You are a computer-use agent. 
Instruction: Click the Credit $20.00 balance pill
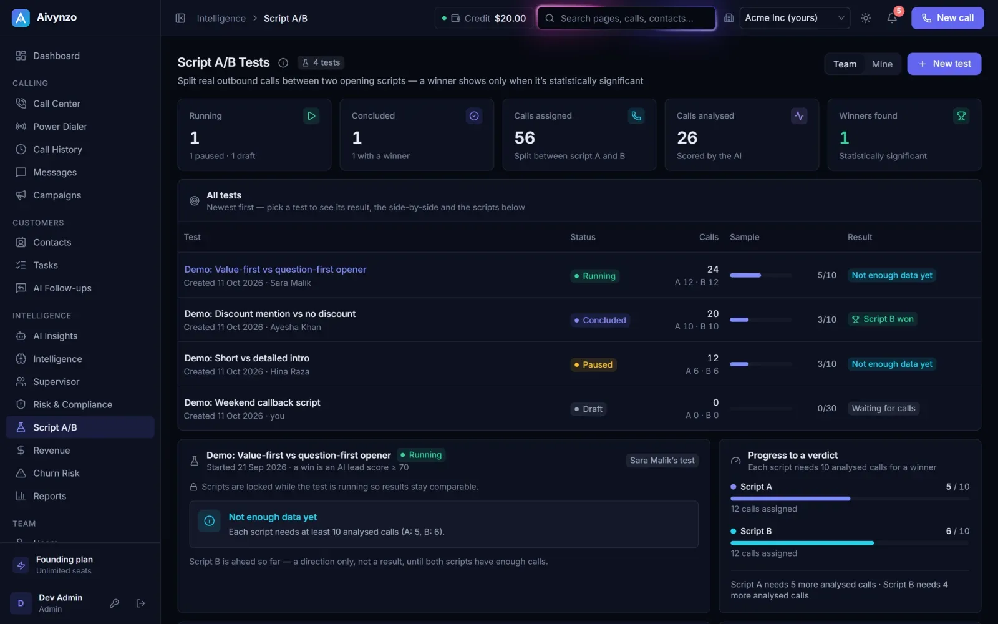click(484, 18)
